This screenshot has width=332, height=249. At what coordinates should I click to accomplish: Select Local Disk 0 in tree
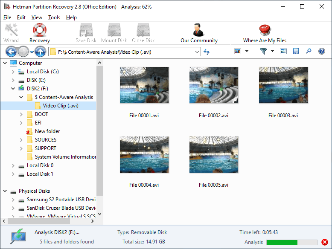[40, 165]
